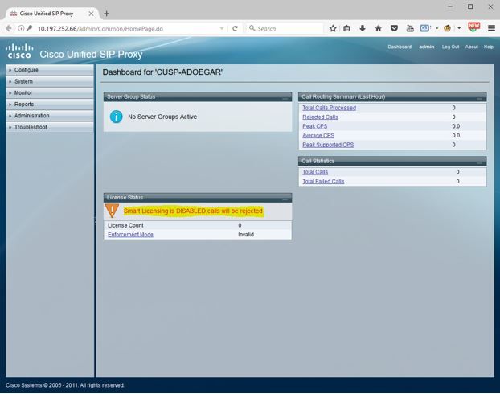The width and height of the screenshot is (500, 394).
Task: Open the dropdown arrow beside blue extension icon
Action: tap(436, 28)
